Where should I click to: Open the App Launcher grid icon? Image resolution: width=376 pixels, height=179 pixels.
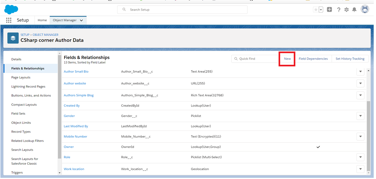[x=9, y=20]
